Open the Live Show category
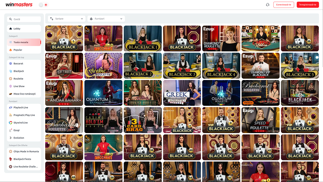 24,86
